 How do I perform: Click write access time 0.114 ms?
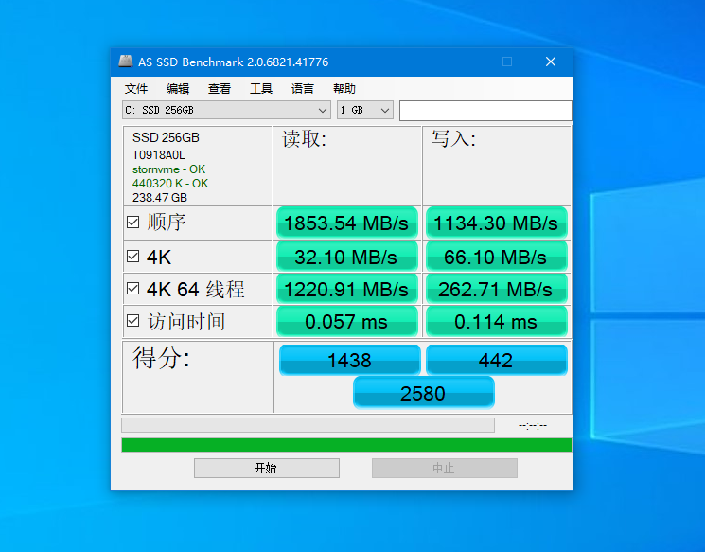tap(497, 322)
